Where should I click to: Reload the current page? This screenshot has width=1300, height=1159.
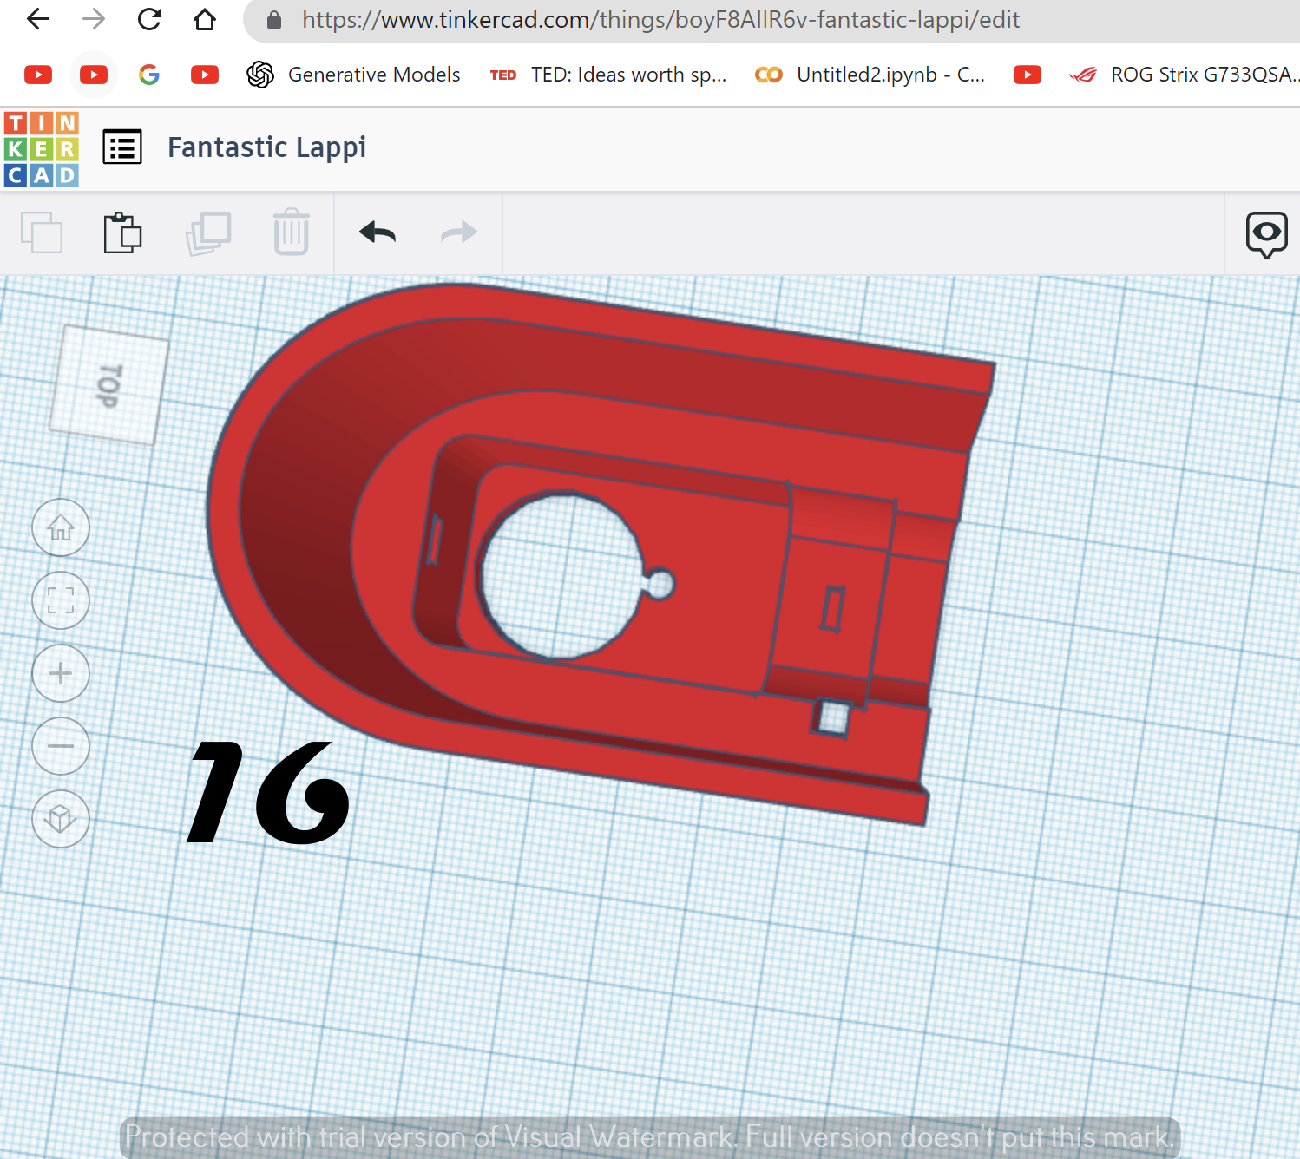pyautogui.click(x=149, y=19)
